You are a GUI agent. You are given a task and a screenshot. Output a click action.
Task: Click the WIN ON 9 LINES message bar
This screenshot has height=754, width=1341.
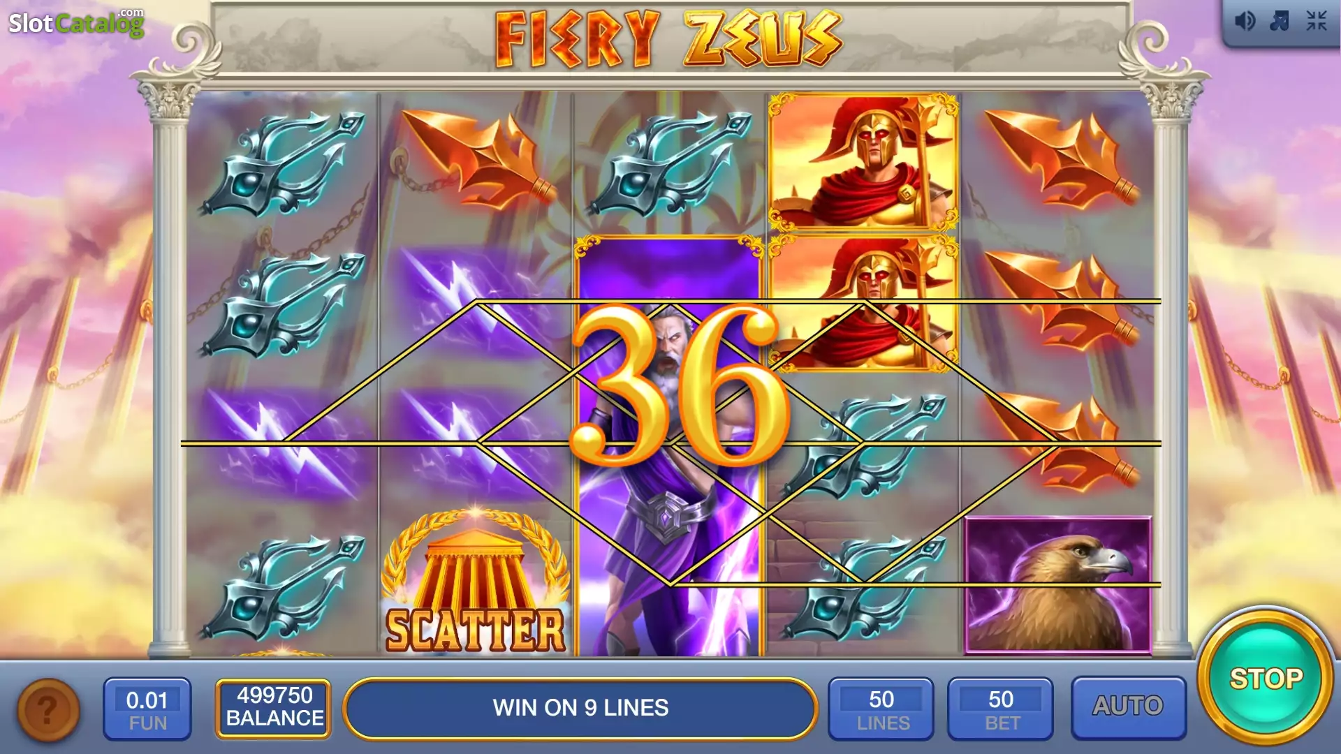tap(580, 708)
